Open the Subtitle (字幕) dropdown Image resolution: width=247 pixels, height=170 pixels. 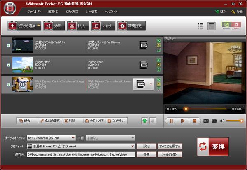[110, 138]
